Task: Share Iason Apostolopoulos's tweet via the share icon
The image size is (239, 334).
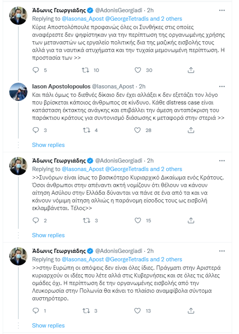Action: (x=191, y=130)
